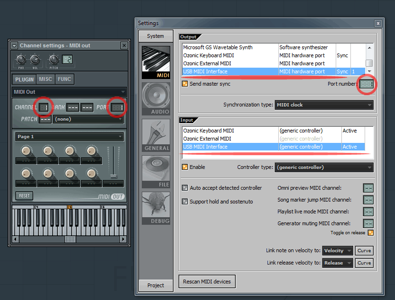This screenshot has width=395, height=300.
Task: Select Ozonic Keyboard MIDI in Input list
Action: tap(274, 131)
